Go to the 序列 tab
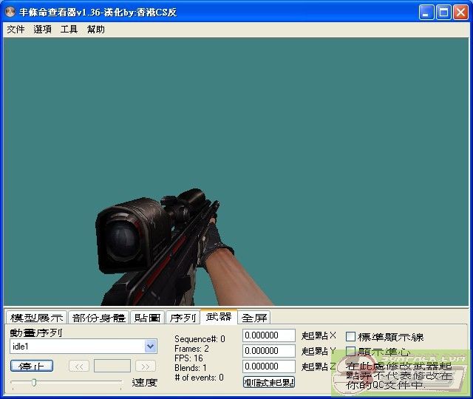The image size is (473, 399). [183, 318]
